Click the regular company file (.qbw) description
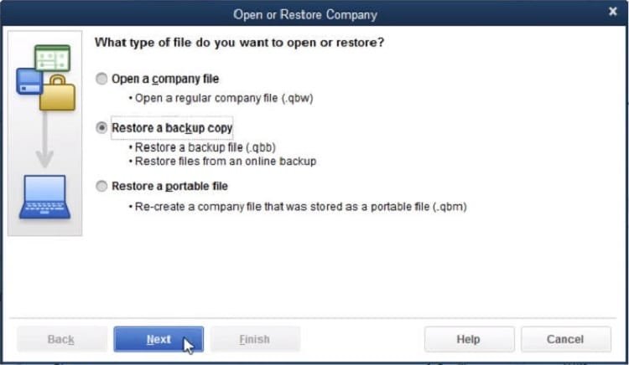The height and width of the screenshot is (365, 629). point(221,98)
